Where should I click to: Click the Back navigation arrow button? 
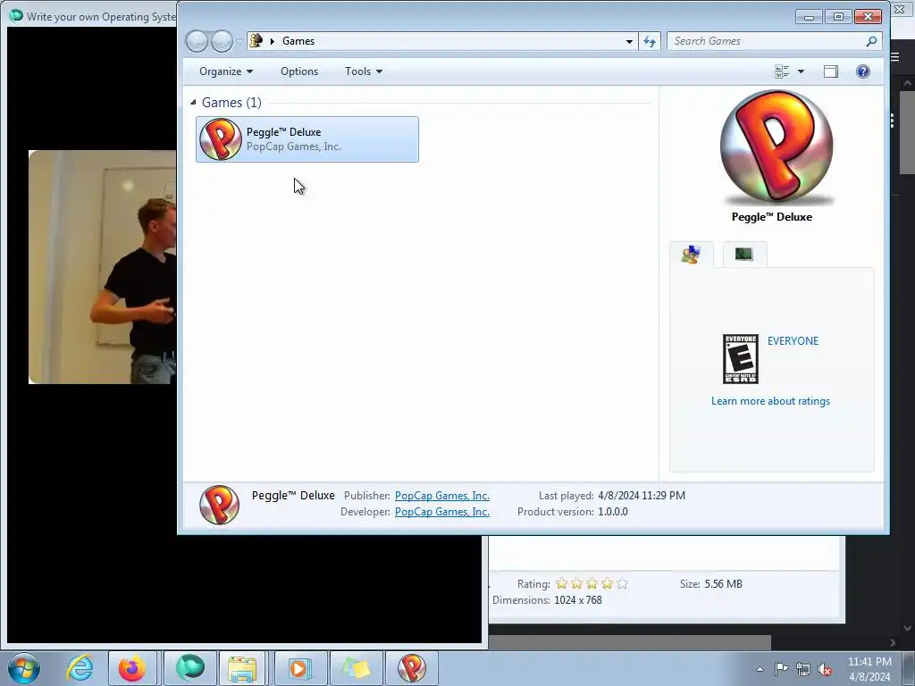[x=197, y=41]
